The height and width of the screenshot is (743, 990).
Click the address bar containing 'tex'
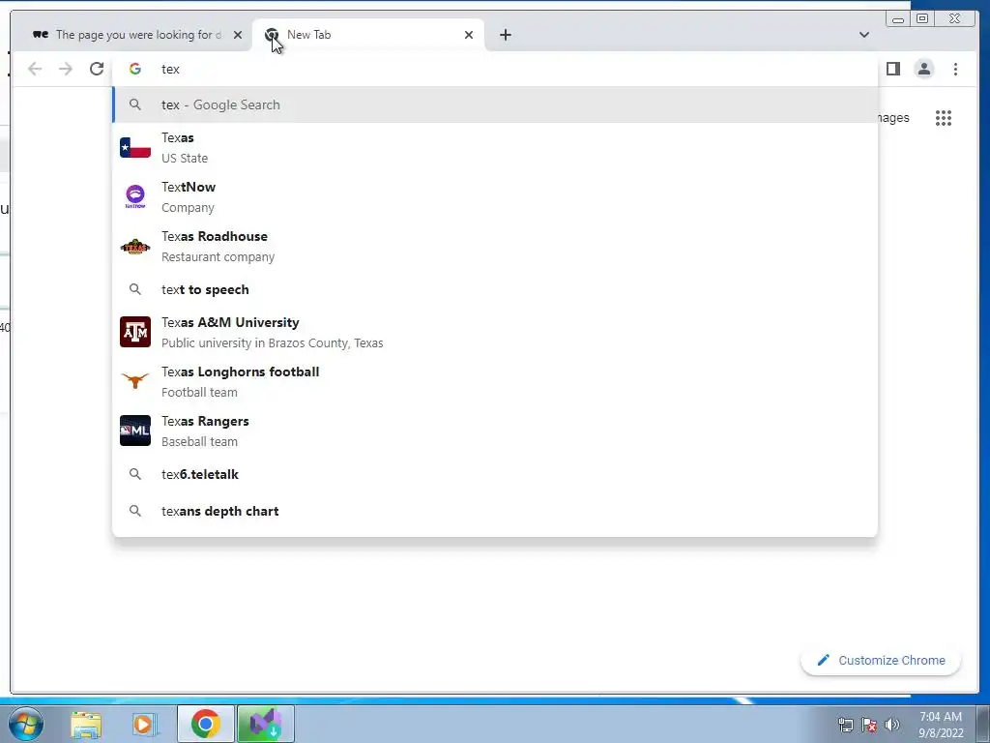pos(496,69)
